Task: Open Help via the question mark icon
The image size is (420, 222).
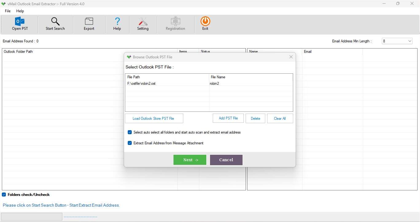Action: [117, 21]
